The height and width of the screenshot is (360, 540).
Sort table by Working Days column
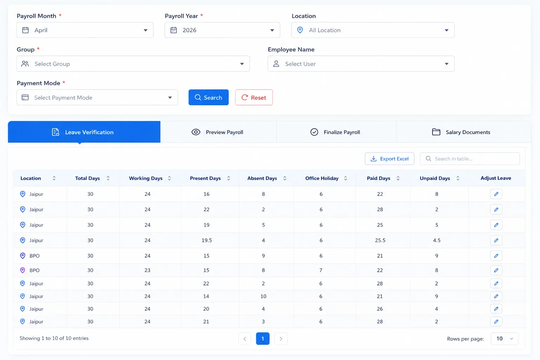click(x=169, y=178)
